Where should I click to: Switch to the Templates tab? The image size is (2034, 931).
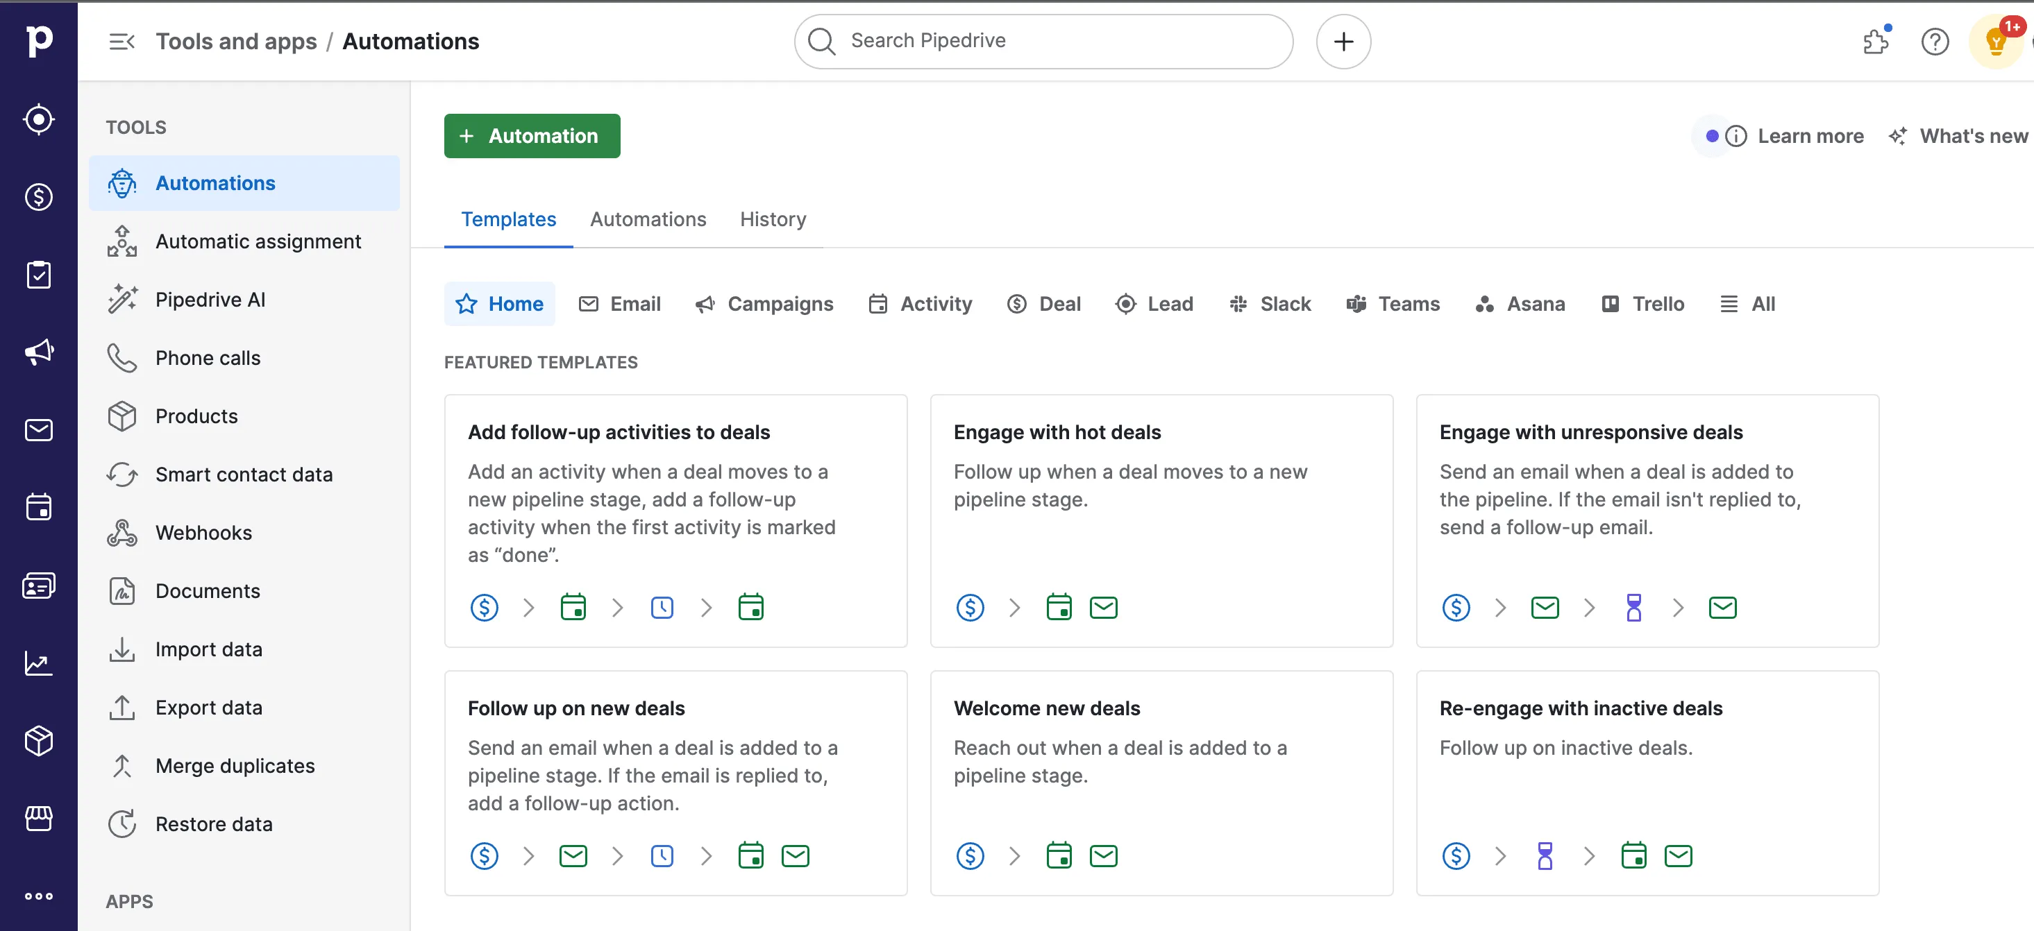tap(508, 219)
